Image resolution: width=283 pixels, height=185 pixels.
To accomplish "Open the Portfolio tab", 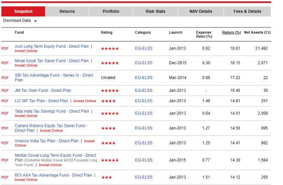I will (x=111, y=12).
